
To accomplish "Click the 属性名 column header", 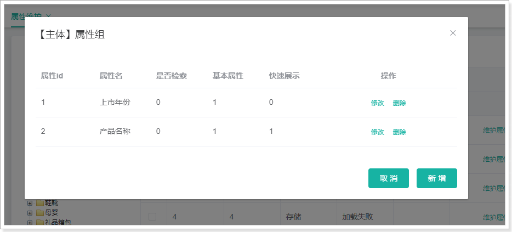I will coord(111,76).
